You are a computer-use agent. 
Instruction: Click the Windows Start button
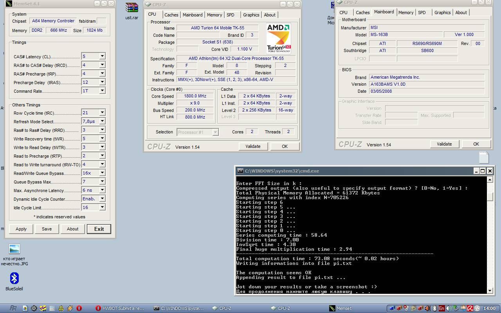(x=13, y=308)
